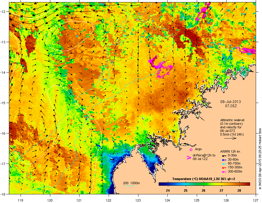Click the '08-Jul 12Z' drifter legend text
The height and width of the screenshot is (203, 262).
click(x=200, y=159)
